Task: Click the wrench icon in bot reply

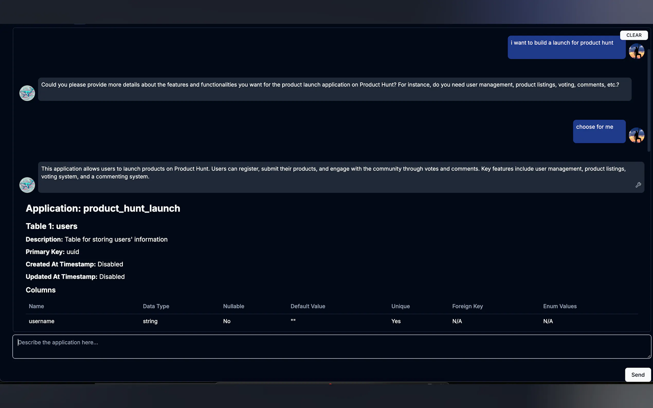Action: [x=638, y=185]
